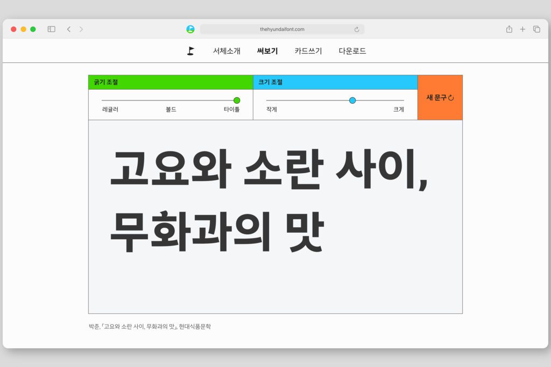Open the Share icon in Safari toolbar

point(509,29)
